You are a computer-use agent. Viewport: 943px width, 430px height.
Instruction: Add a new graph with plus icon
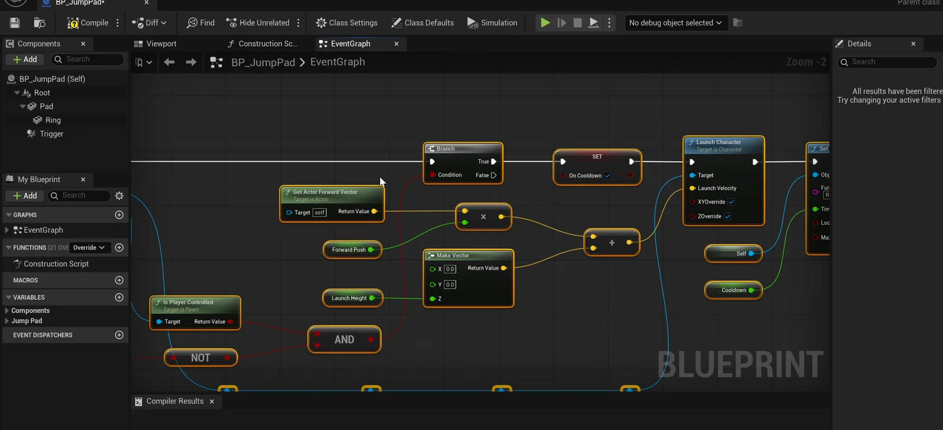click(119, 215)
